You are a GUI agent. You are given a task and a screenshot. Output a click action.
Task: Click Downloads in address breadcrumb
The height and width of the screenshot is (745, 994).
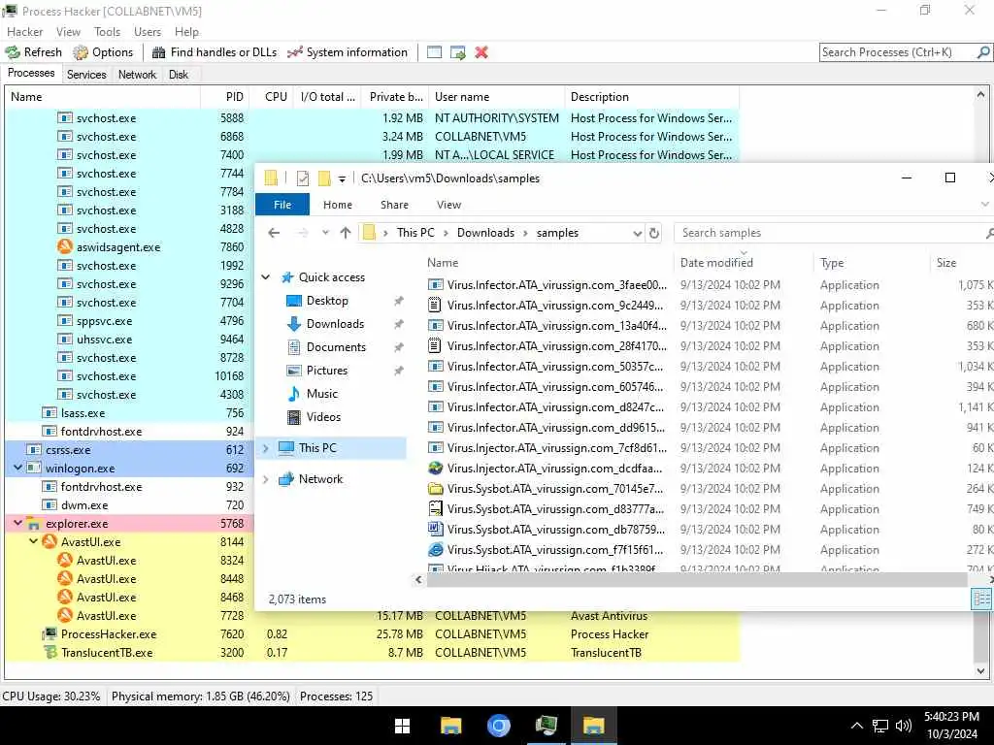[x=485, y=233]
